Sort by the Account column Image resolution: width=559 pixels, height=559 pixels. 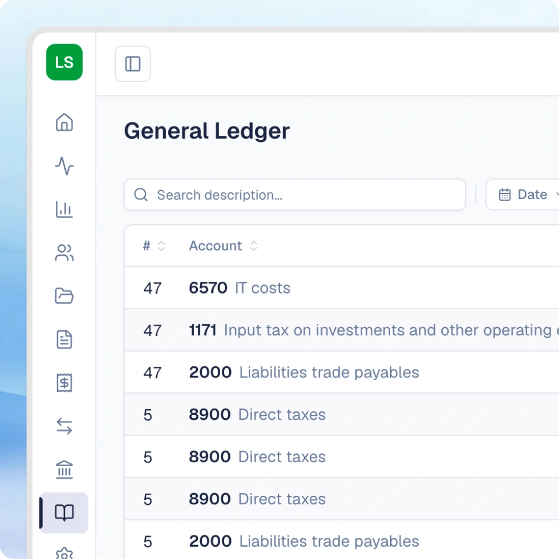tap(223, 245)
